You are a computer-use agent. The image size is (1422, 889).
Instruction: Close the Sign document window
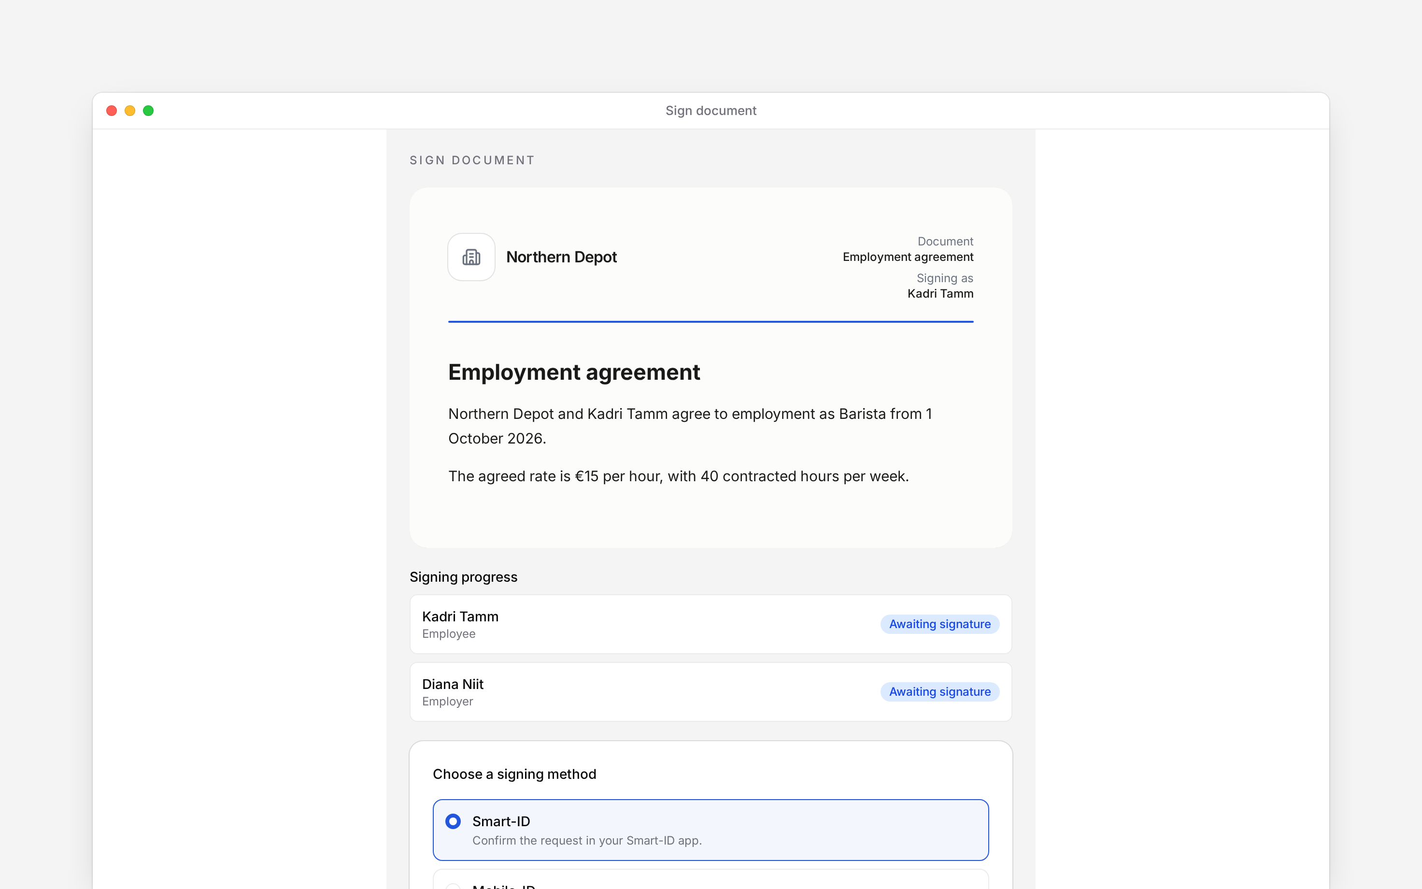[112, 111]
